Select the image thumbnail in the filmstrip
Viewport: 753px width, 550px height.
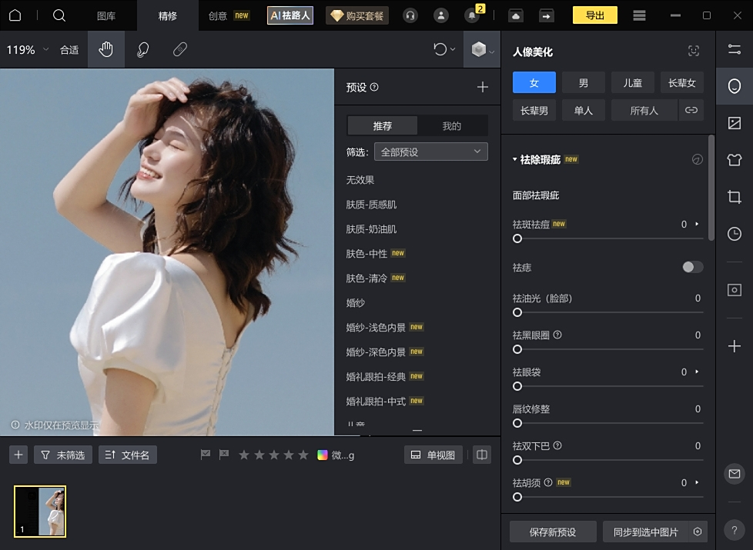click(x=39, y=511)
